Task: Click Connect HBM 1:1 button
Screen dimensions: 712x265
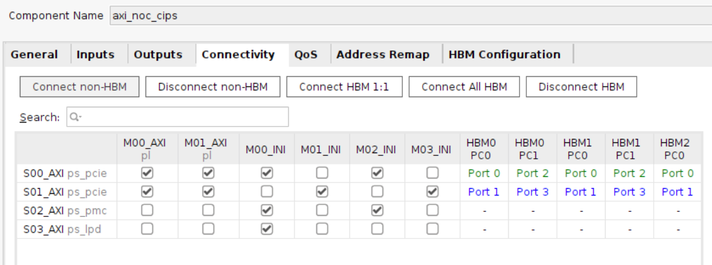Action: point(344,87)
